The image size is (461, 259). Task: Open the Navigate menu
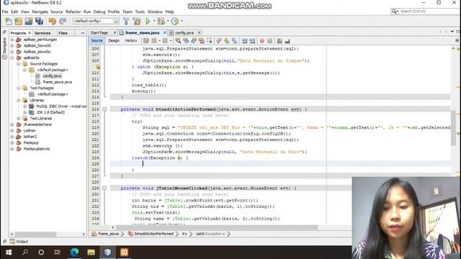coord(40,12)
